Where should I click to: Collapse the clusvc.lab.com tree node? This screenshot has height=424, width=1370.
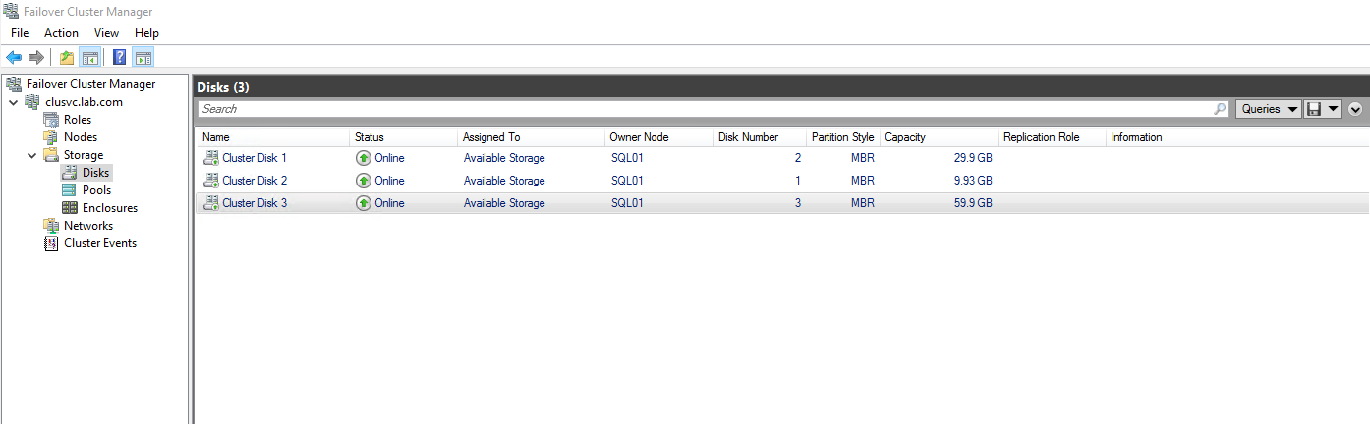point(13,102)
